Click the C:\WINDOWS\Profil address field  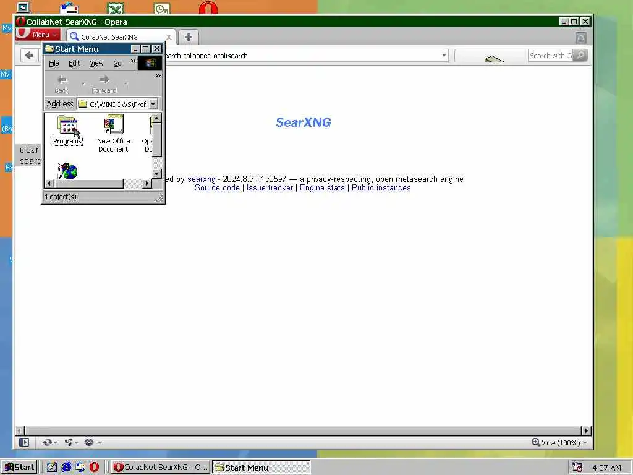114,104
